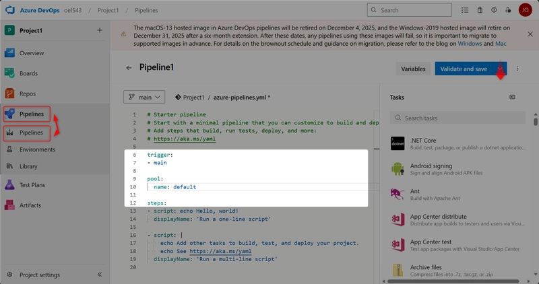Click the JO user avatar

tap(525, 11)
